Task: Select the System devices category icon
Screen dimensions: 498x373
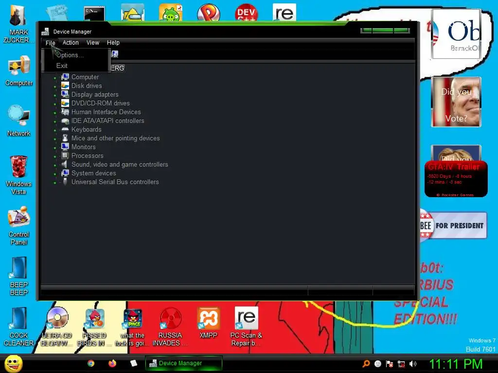Action: click(65, 173)
